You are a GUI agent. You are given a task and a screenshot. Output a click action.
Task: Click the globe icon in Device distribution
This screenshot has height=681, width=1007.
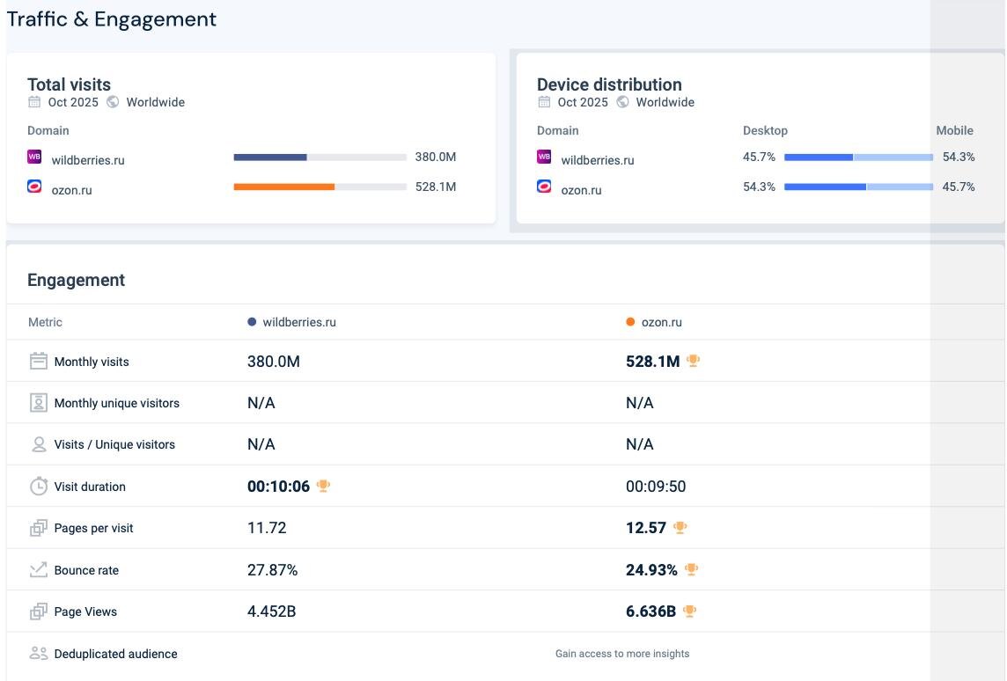click(622, 102)
